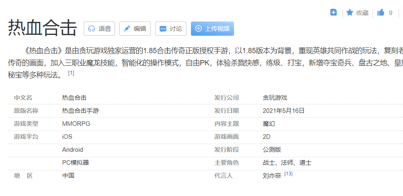Click 中文名 row value 热血合击
The image size is (403, 196).
(x=74, y=98)
